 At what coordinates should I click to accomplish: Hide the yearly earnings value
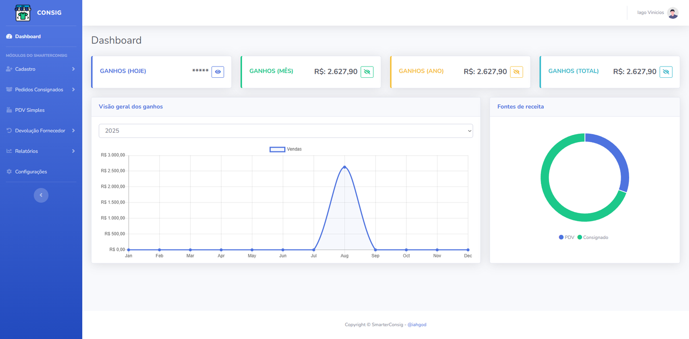[516, 72]
